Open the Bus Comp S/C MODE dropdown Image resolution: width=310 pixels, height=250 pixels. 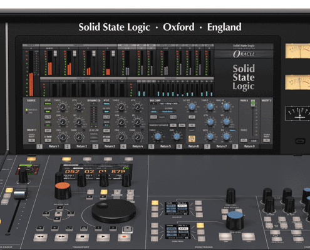click(x=168, y=112)
